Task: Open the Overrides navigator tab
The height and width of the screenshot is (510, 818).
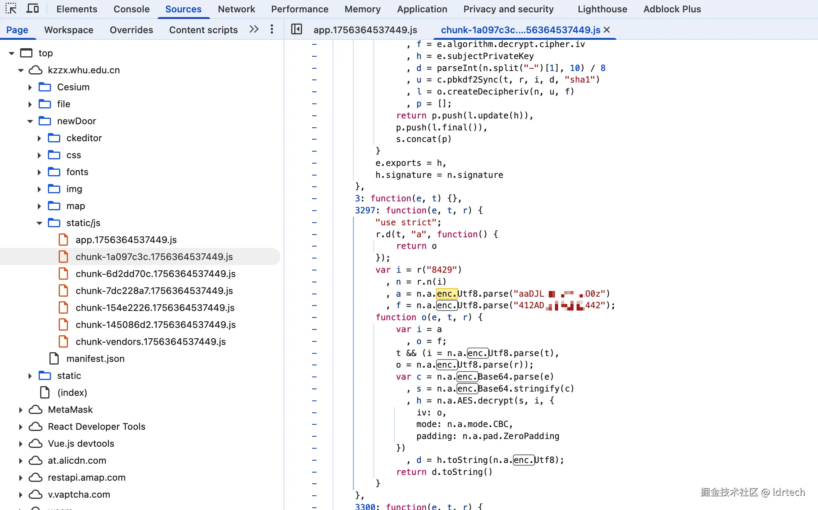Action: (x=131, y=30)
